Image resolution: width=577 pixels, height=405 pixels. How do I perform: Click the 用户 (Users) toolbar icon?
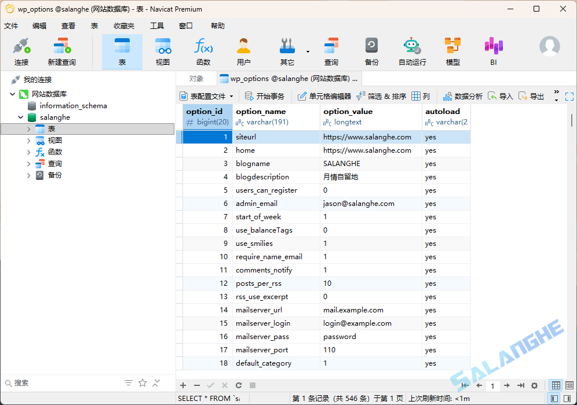243,51
